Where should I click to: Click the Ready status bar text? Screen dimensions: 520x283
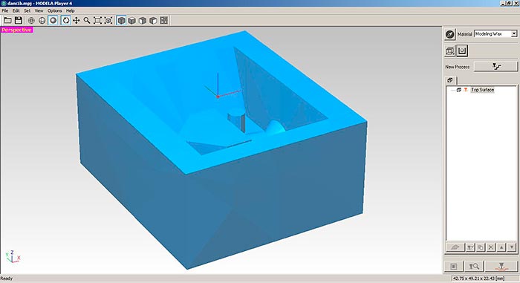pos(7,279)
